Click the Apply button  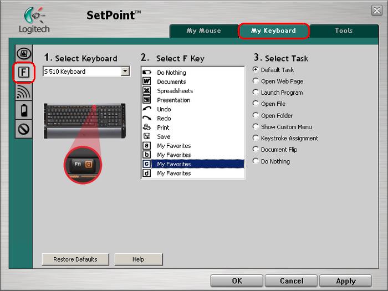[346, 281]
